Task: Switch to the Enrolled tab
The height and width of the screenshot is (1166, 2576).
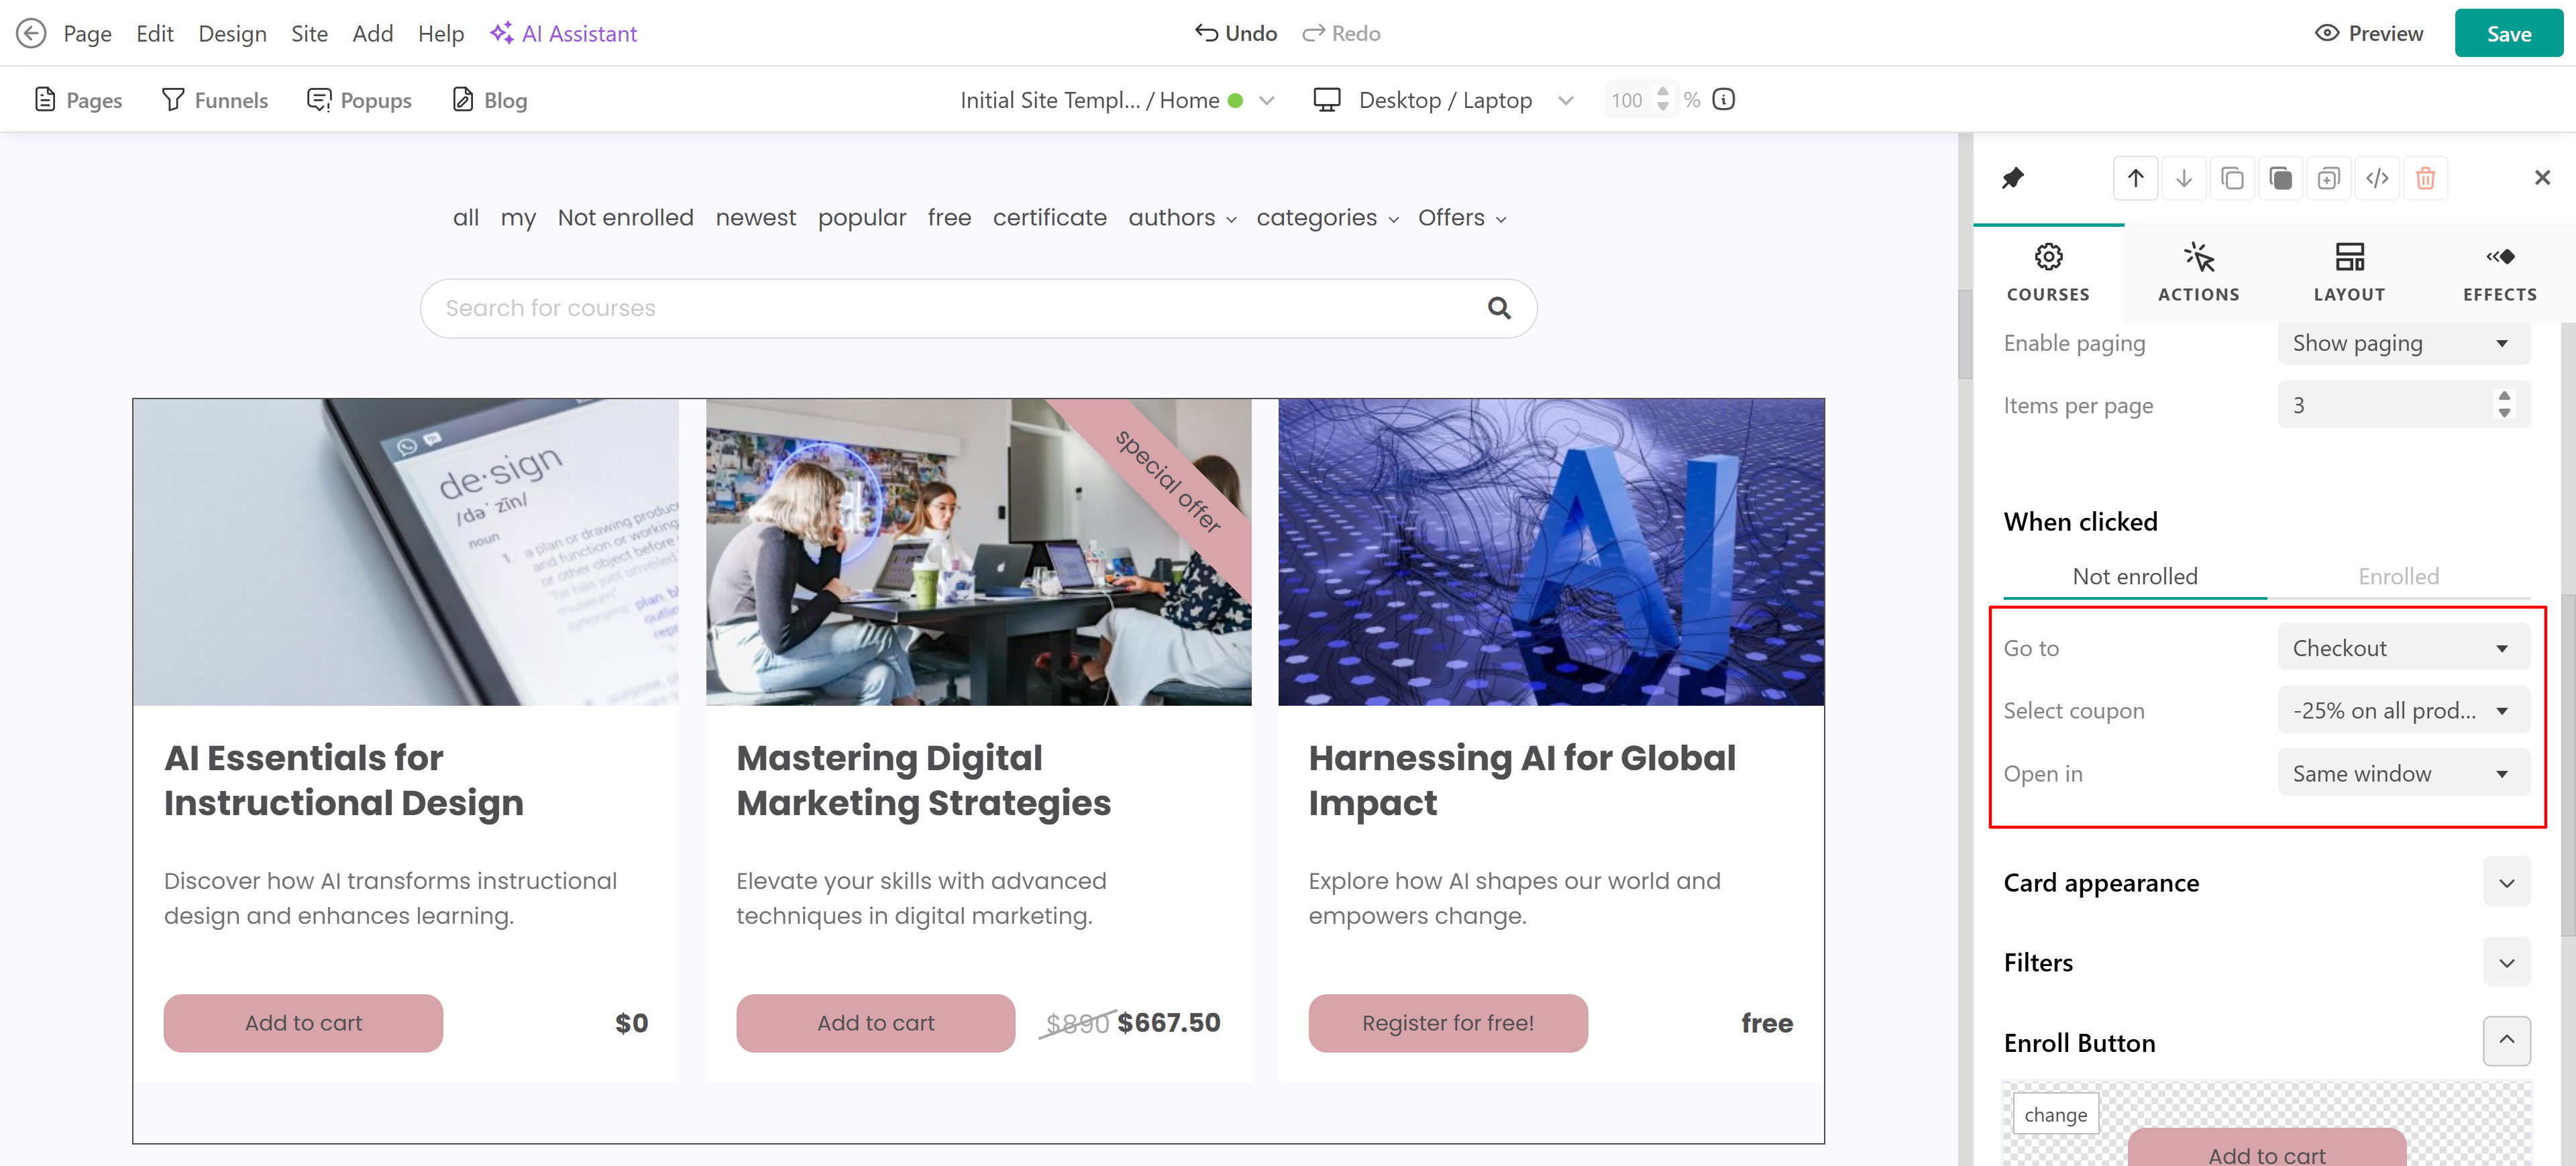Action: pyautogui.click(x=2398, y=576)
